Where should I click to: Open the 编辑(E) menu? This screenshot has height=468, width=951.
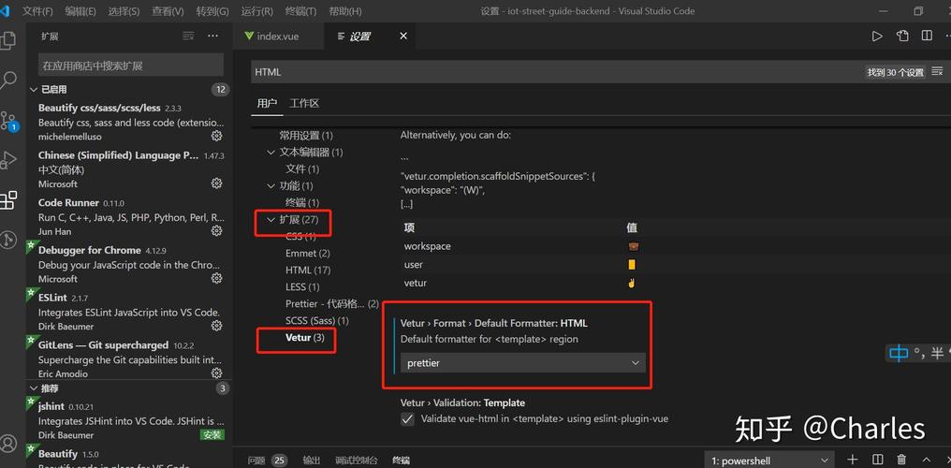pyautogui.click(x=80, y=11)
